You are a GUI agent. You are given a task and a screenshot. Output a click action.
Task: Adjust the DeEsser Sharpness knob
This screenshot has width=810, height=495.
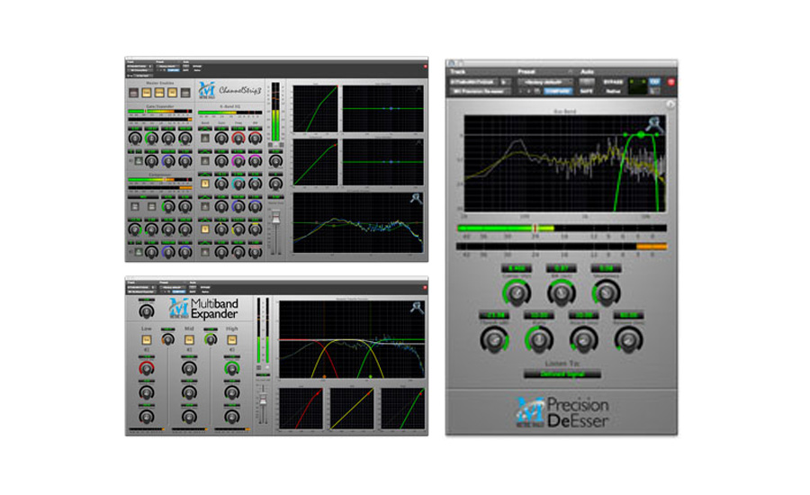pyautogui.click(x=606, y=293)
